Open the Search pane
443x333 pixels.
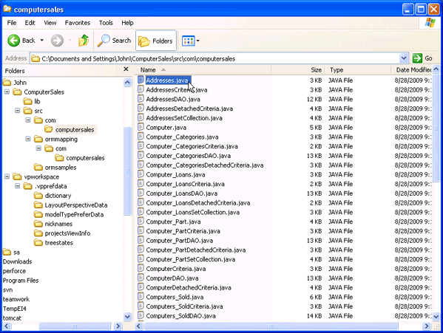pyautogui.click(x=114, y=41)
